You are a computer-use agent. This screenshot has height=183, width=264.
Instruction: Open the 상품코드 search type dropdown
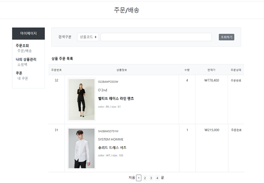pos(88,37)
